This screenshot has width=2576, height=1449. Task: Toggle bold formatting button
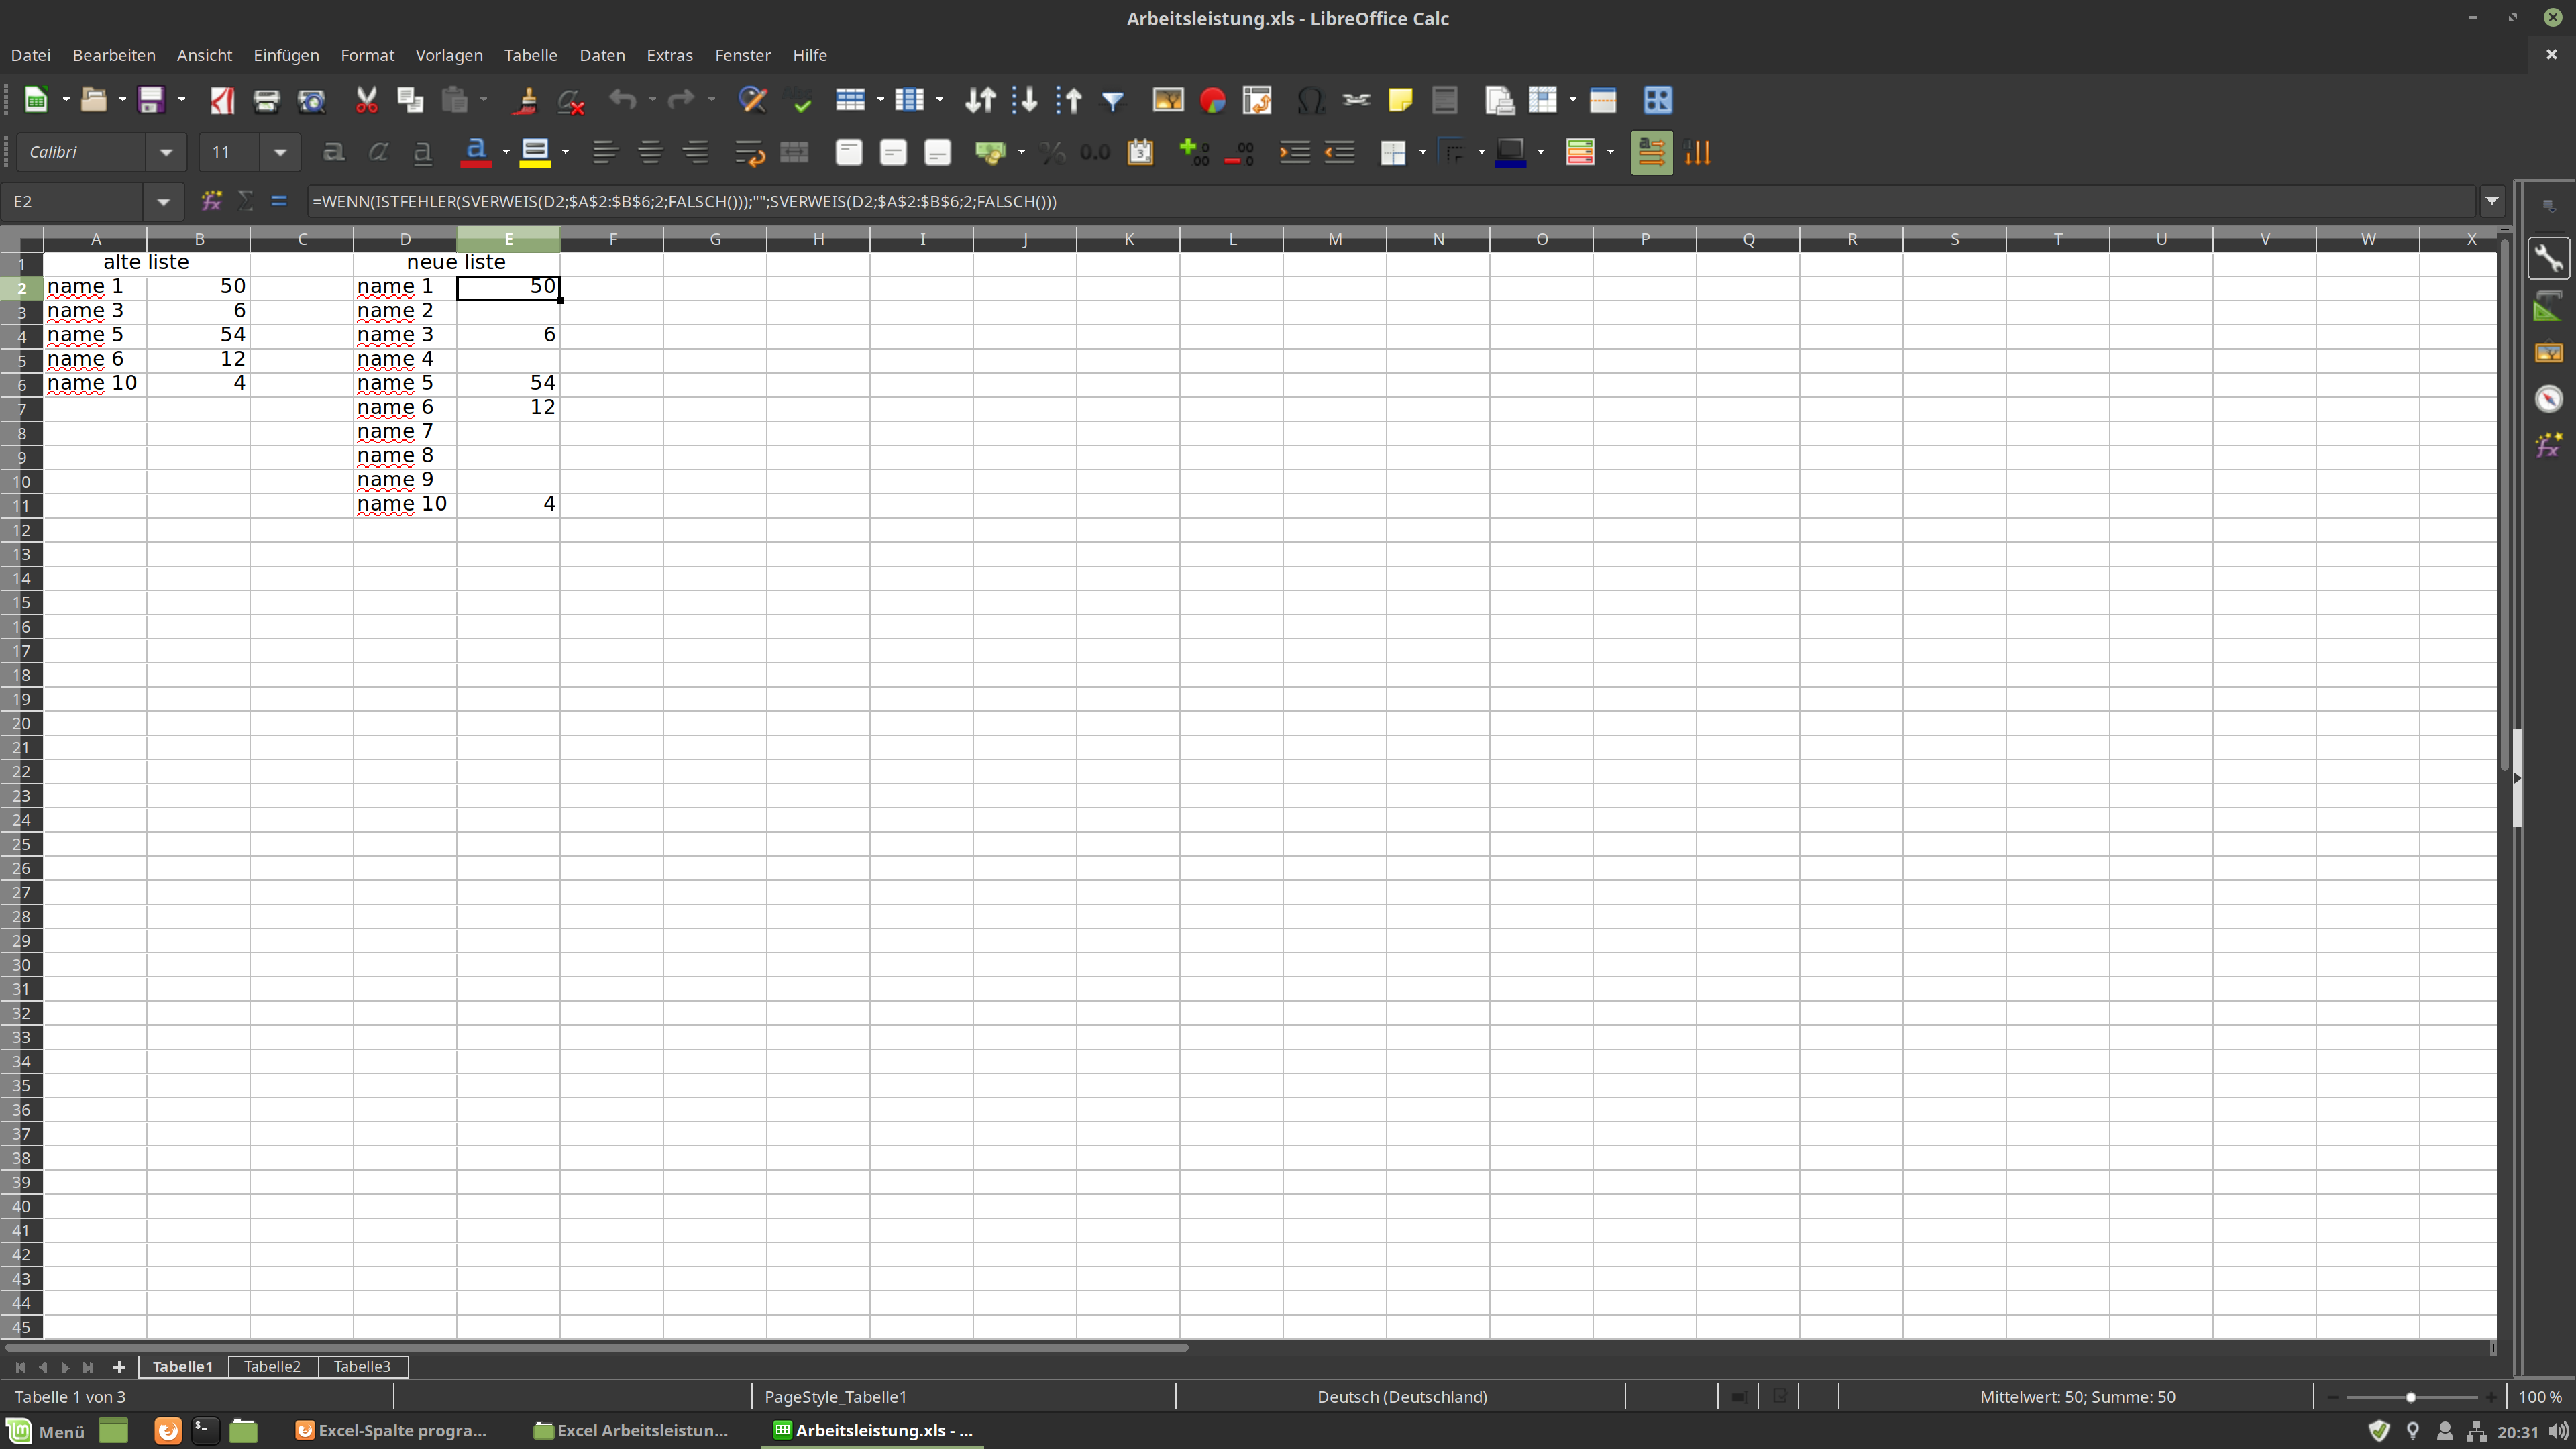(333, 152)
